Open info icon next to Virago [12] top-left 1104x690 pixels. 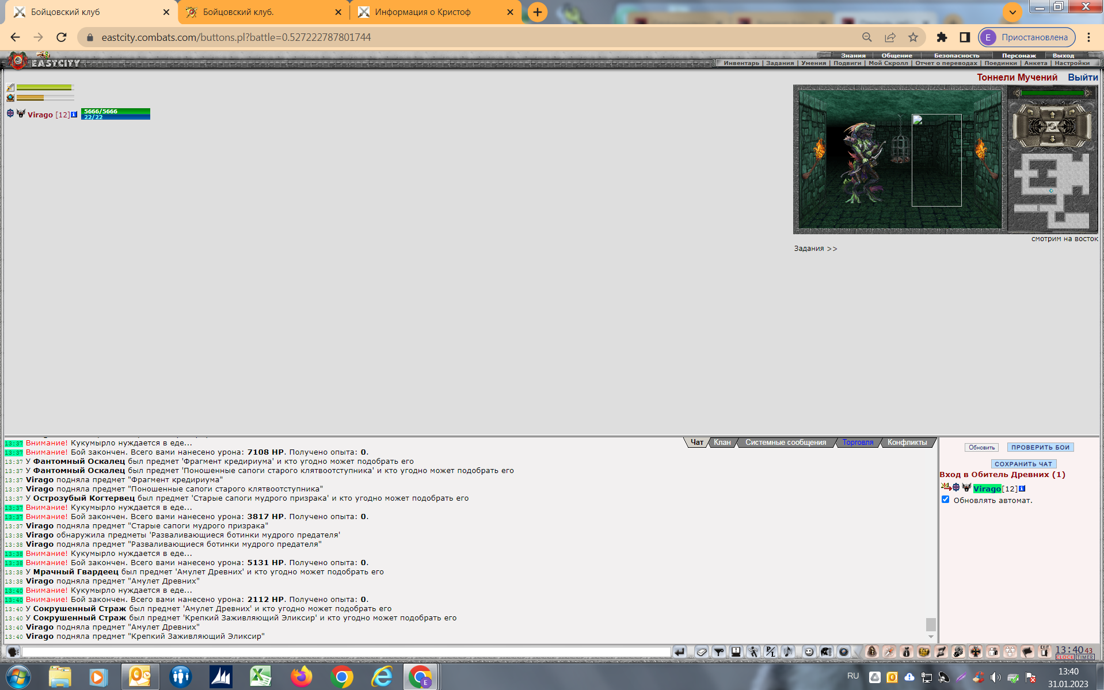point(74,115)
